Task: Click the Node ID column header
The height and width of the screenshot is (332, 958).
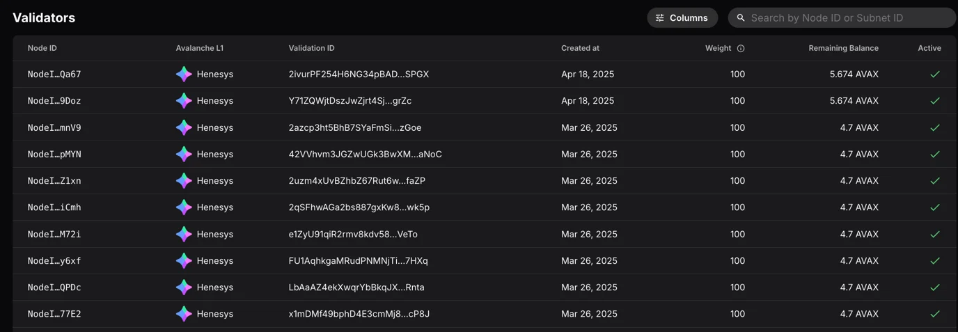Action: pyautogui.click(x=42, y=48)
